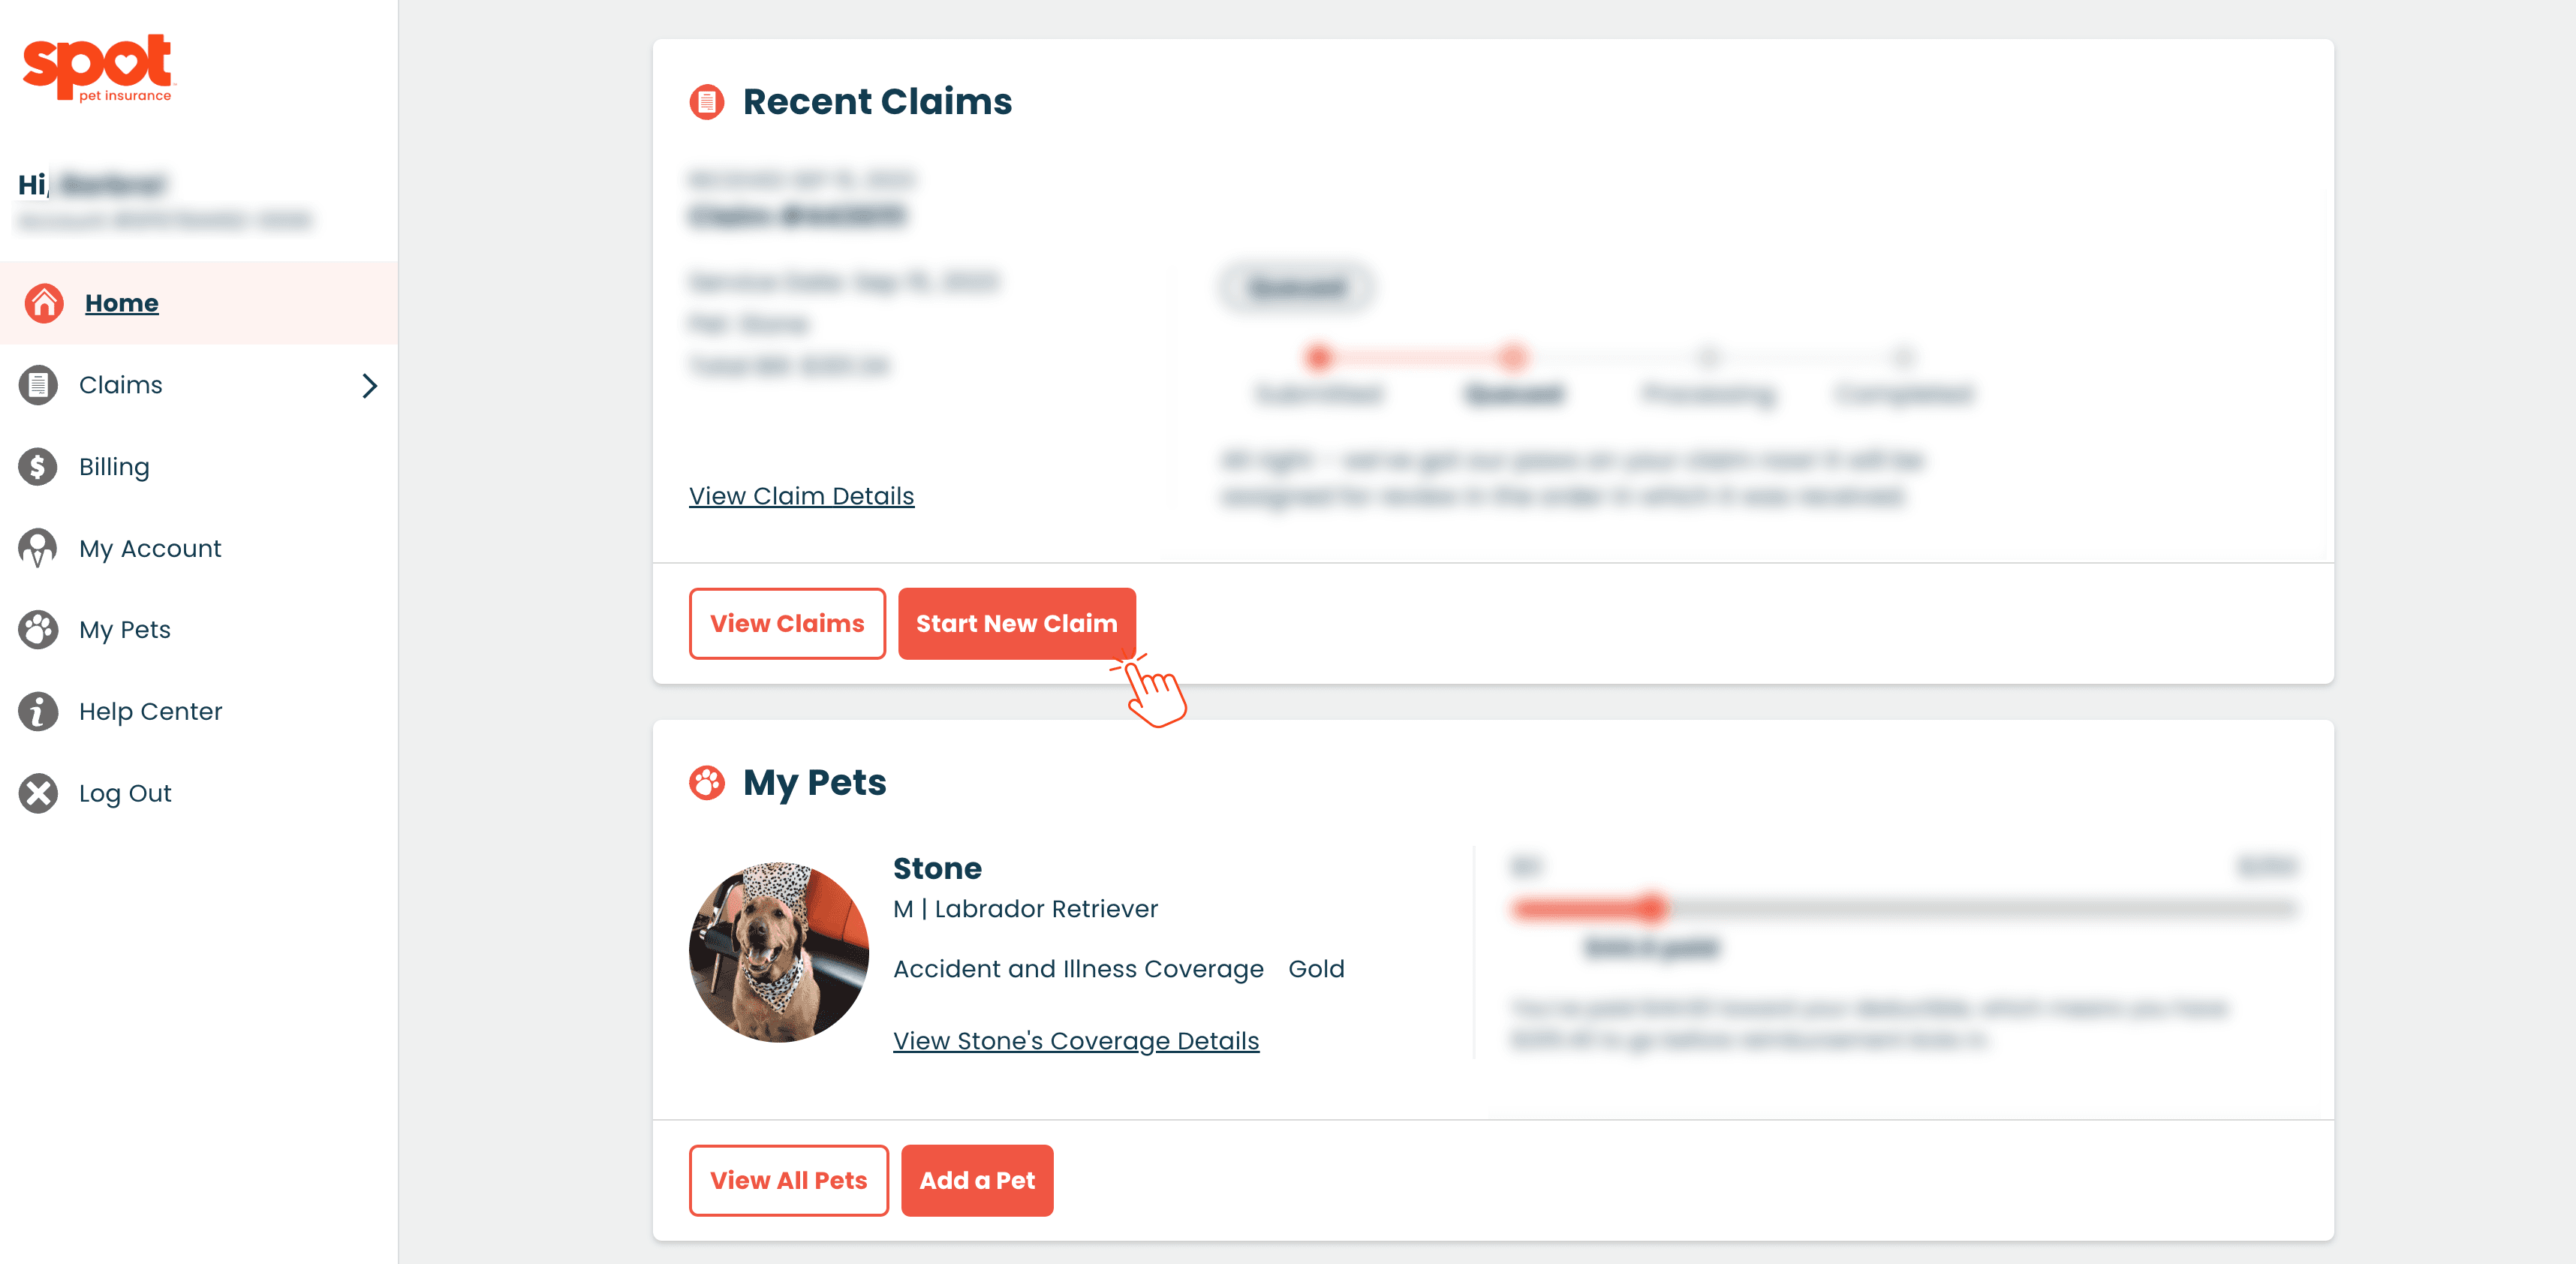The image size is (2576, 1264).
Task: Select Billing from the navigation menu
Action: (x=113, y=465)
